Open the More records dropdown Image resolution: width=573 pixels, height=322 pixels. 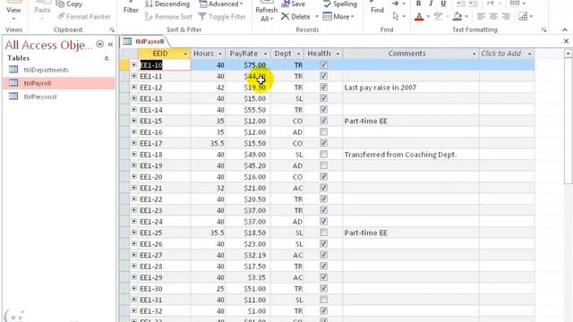338,16
